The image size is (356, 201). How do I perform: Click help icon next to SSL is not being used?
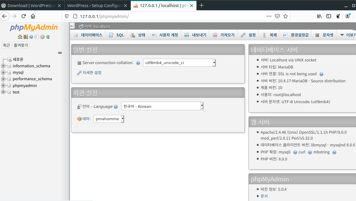tap(321, 74)
